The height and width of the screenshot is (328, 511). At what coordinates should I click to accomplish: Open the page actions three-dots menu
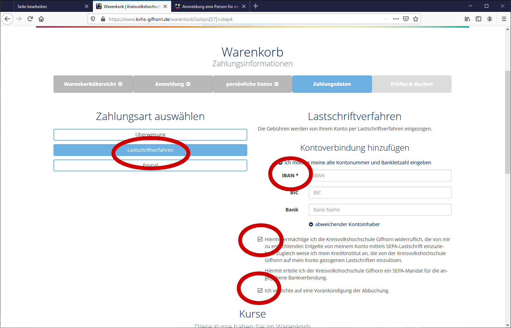pos(396,19)
